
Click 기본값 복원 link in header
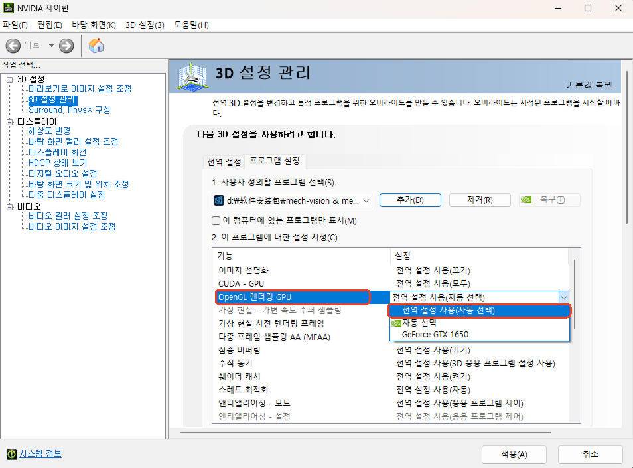tap(589, 85)
